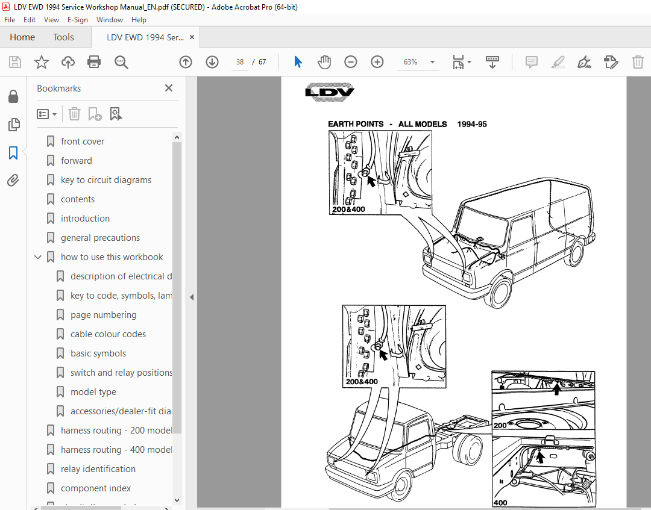Open the E-Sign menu
This screenshot has height=510, width=651.
click(78, 19)
